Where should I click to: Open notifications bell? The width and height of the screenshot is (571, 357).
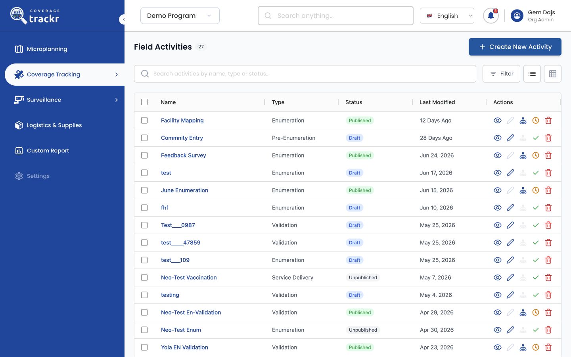(491, 16)
